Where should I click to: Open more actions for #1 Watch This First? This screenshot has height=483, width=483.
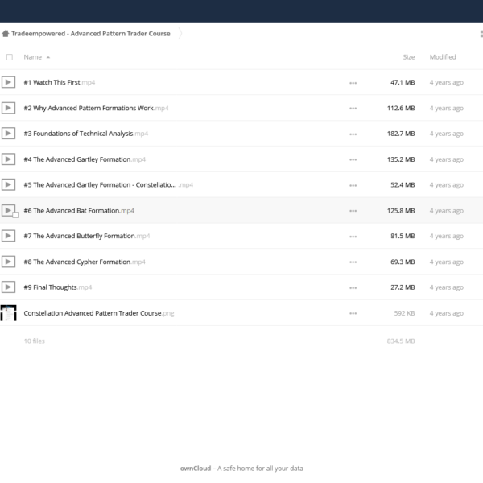click(x=353, y=83)
